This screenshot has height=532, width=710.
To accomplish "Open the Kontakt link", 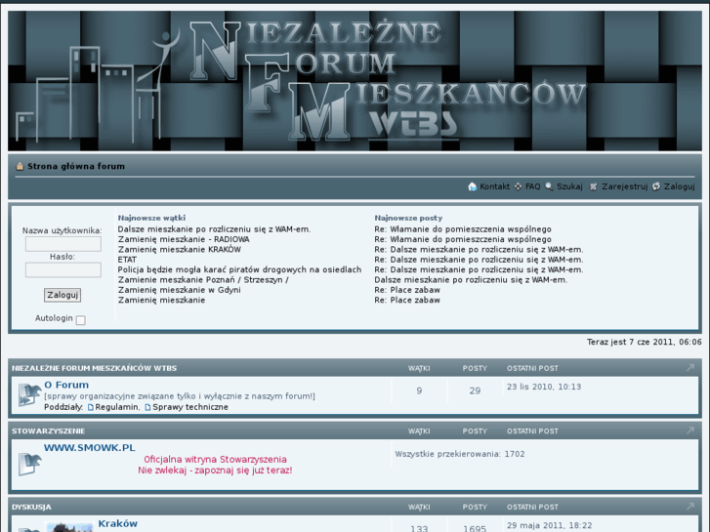I will click(494, 186).
